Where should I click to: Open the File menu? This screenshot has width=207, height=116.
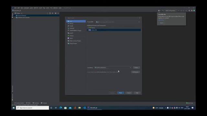[x=16, y=8]
